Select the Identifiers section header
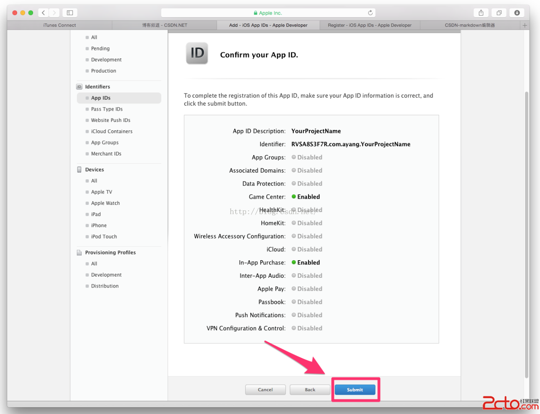This screenshot has width=540, height=414. [x=98, y=87]
